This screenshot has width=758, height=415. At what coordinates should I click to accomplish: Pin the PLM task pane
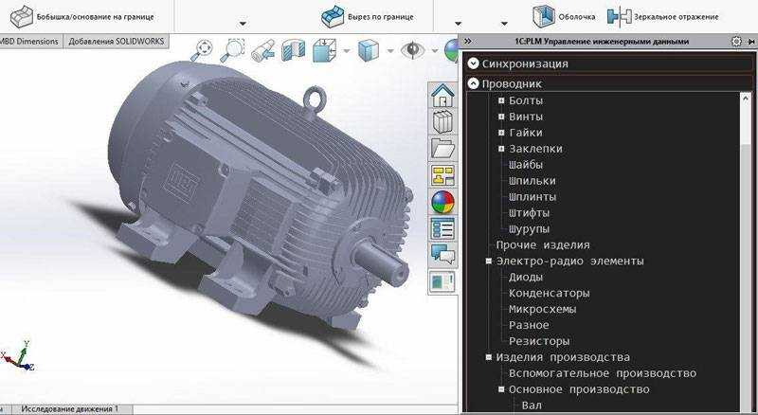coord(751,42)
